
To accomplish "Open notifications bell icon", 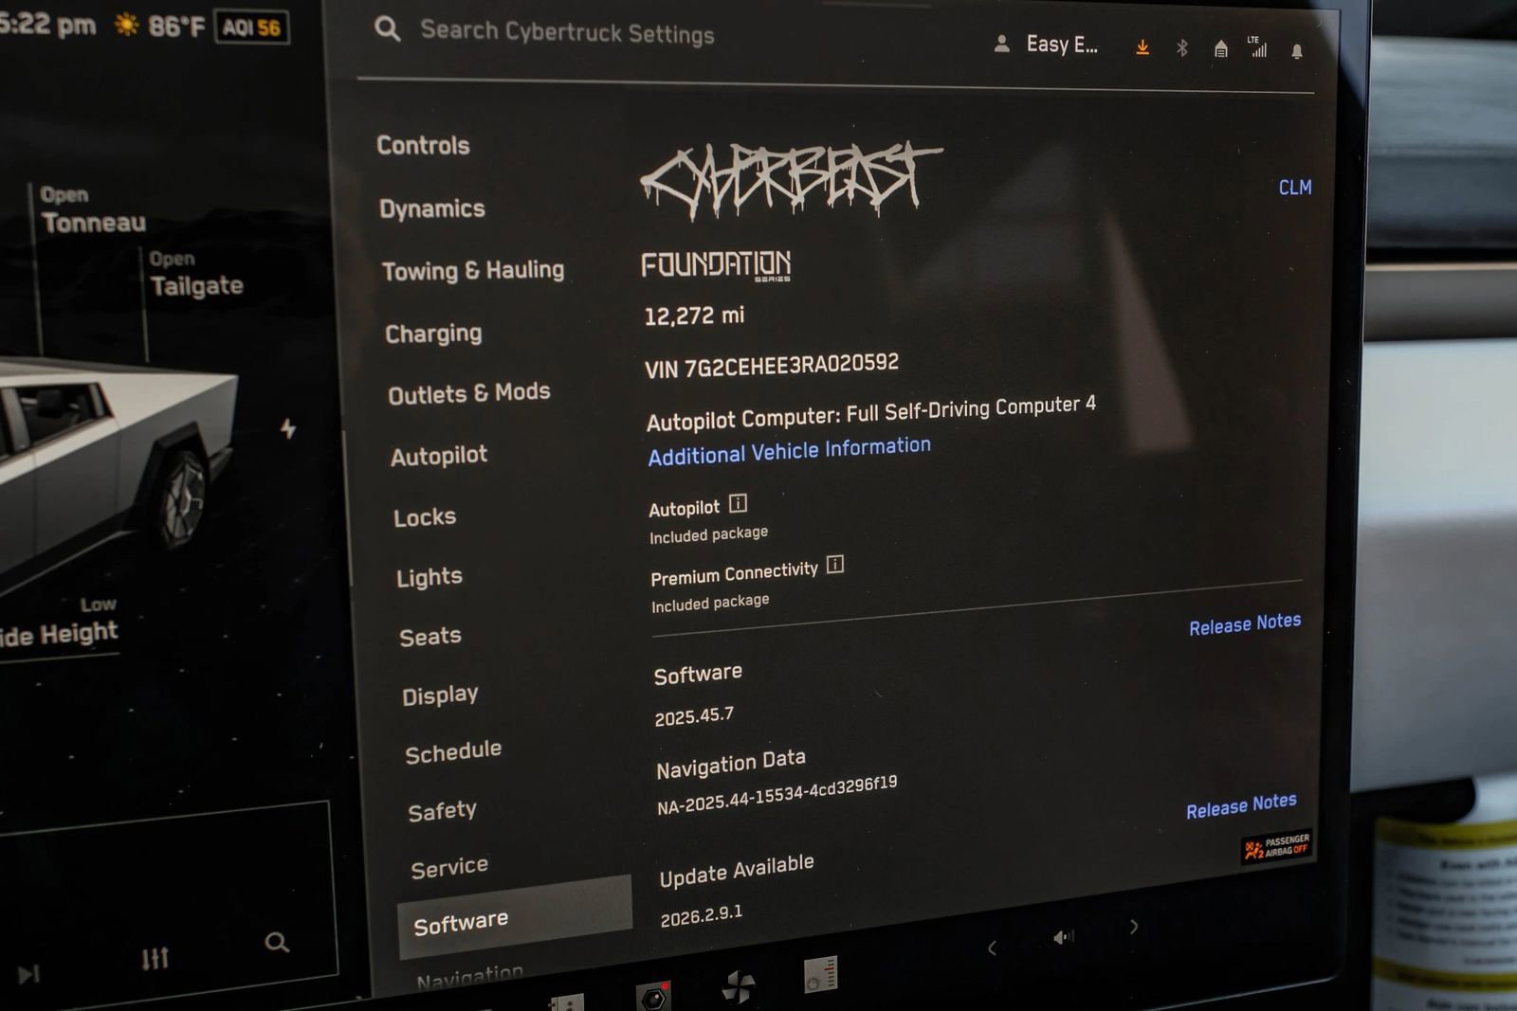I will [x=1297, y=51].
